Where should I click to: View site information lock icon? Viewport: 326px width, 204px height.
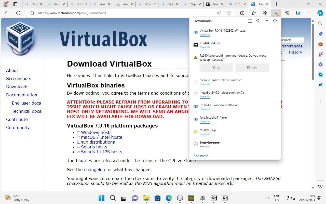click(x=32, y=13)
